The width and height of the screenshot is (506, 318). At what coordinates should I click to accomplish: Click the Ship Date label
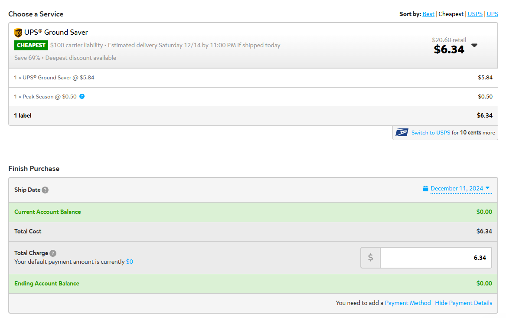[x=27, y=190]
